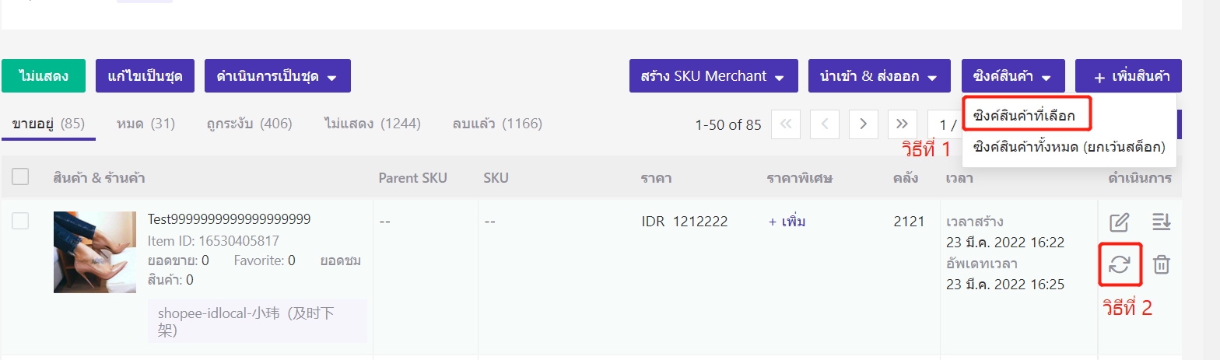Jump to last page double-right arrow
This screenshot has width=1220, height=360.
click(903, 124)
